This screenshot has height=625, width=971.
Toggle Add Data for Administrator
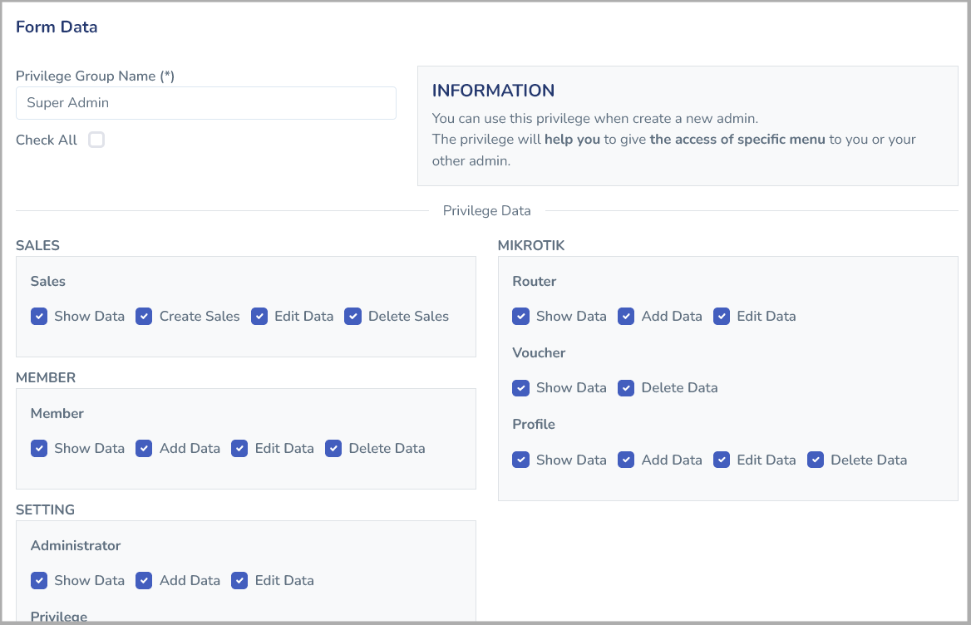[x=145, y=581]
